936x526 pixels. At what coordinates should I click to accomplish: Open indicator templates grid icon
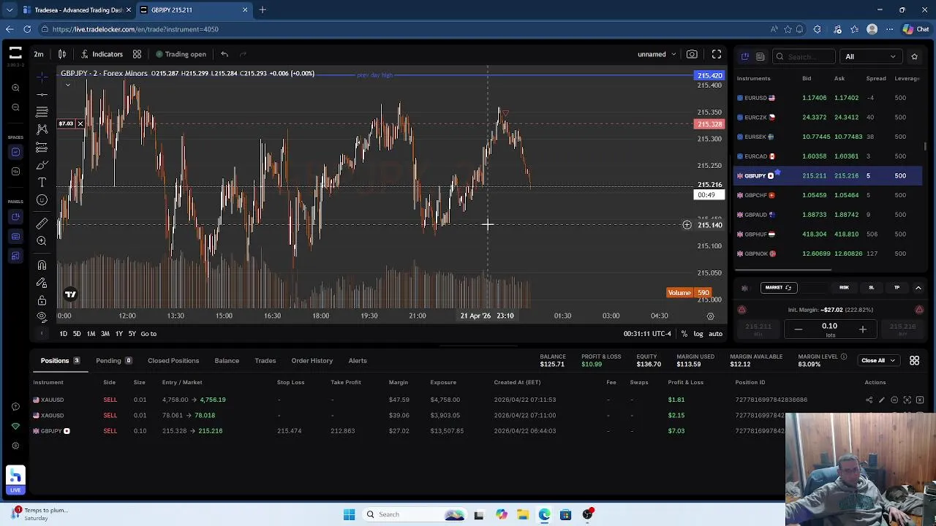[x=137, y=54]
